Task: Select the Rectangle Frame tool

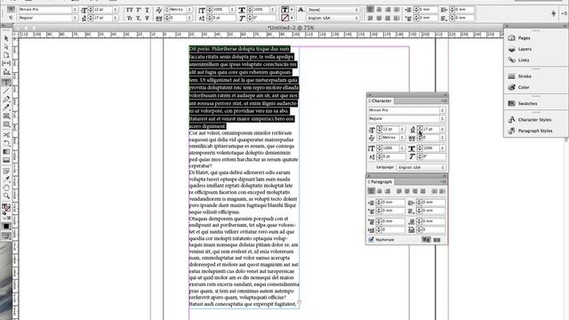Action: tap(6, 116)
